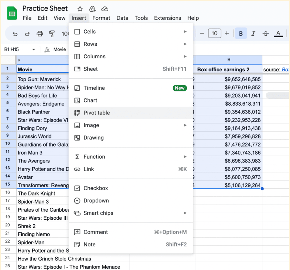Open the Extensions menu

(x=167, y=18)
